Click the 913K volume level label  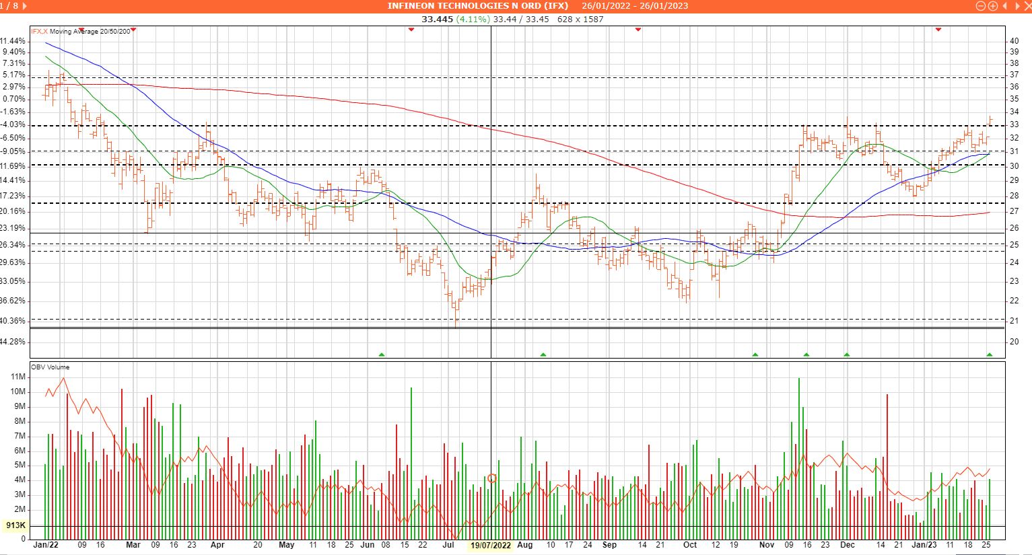point(15,526)
